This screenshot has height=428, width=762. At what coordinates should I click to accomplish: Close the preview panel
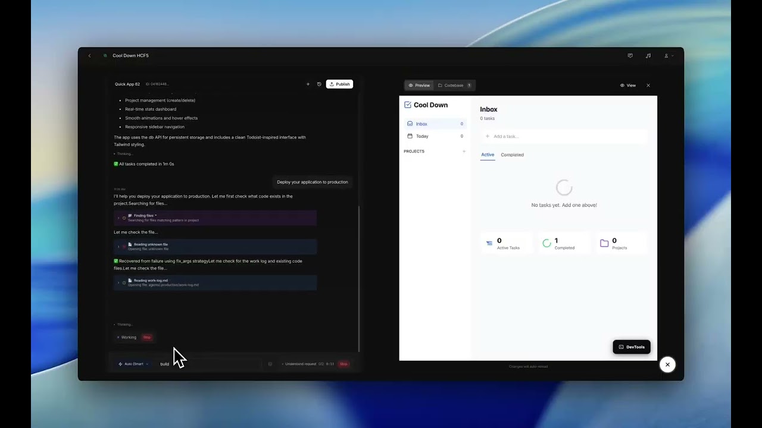(x=648, y=86)
